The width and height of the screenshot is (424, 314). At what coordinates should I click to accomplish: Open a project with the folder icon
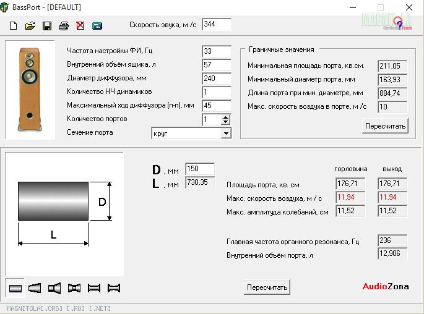30,26
